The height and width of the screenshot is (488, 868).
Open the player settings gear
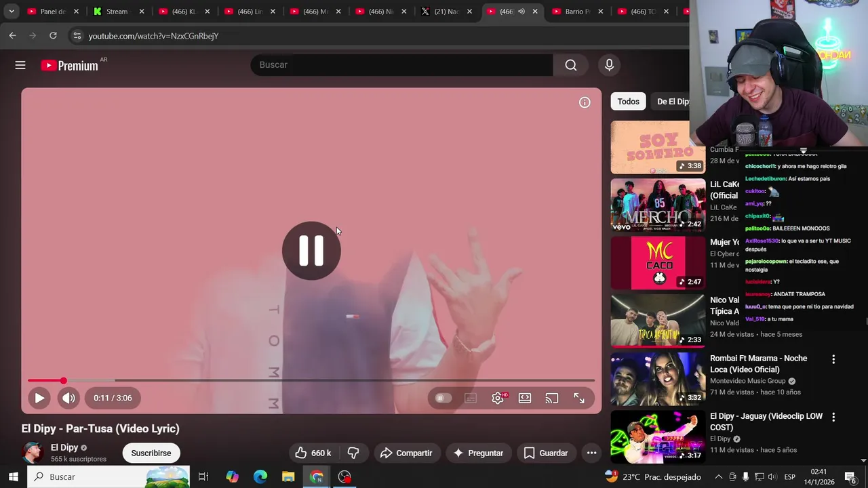(x=498, y=398)
